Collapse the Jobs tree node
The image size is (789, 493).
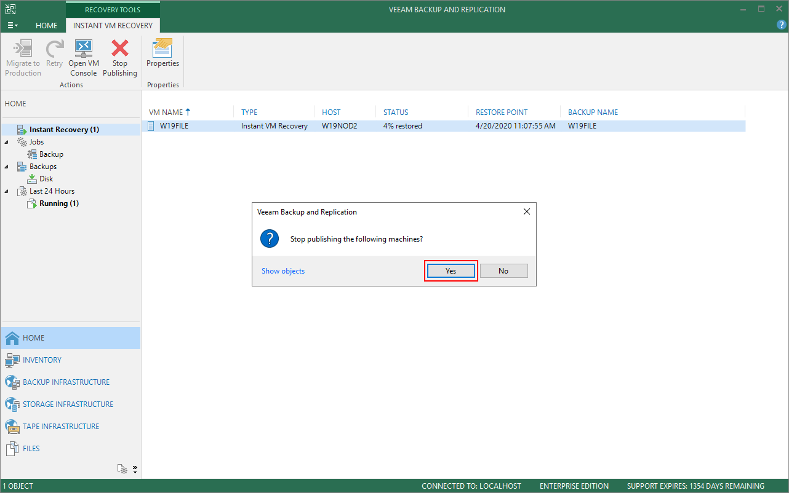(7, 142)
